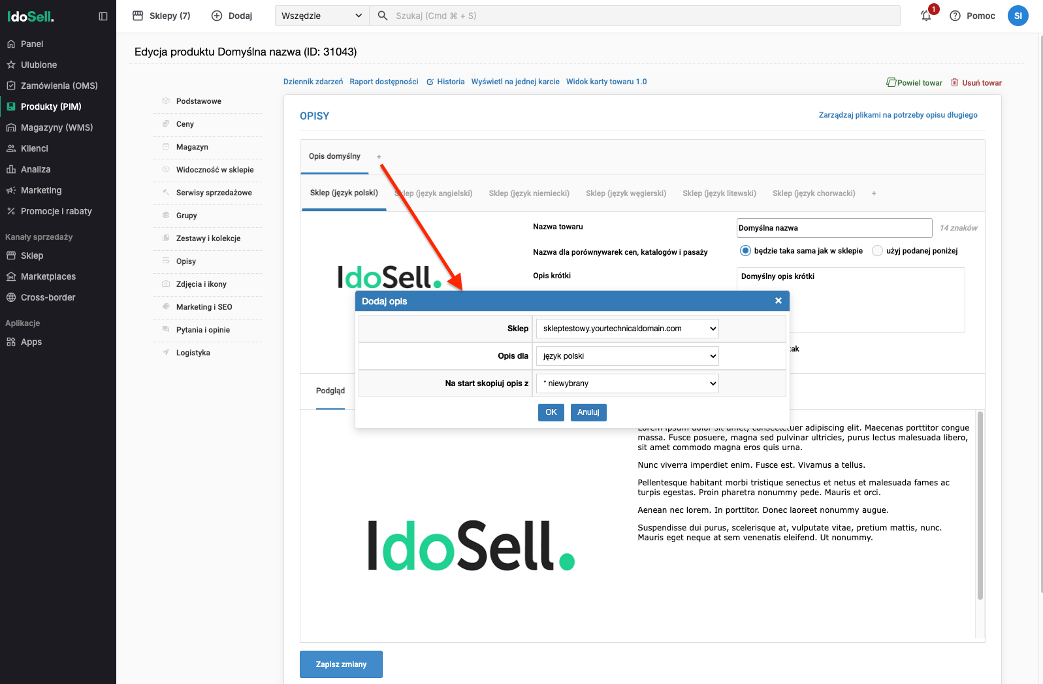Click Anuluj button in dialog

pos(588,412)
